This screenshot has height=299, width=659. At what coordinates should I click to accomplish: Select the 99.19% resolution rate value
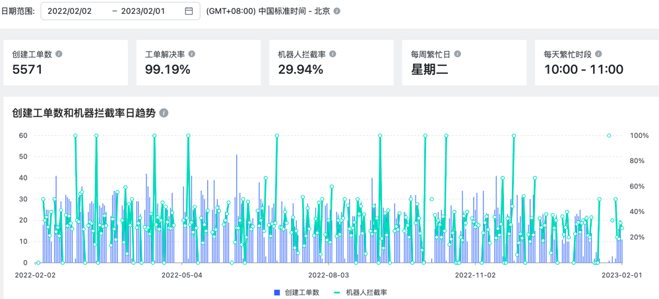(x=168, y=69)
